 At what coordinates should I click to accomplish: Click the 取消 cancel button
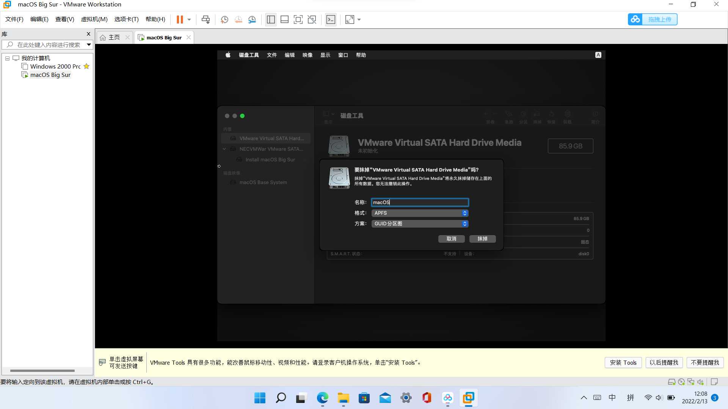point(451,239)
